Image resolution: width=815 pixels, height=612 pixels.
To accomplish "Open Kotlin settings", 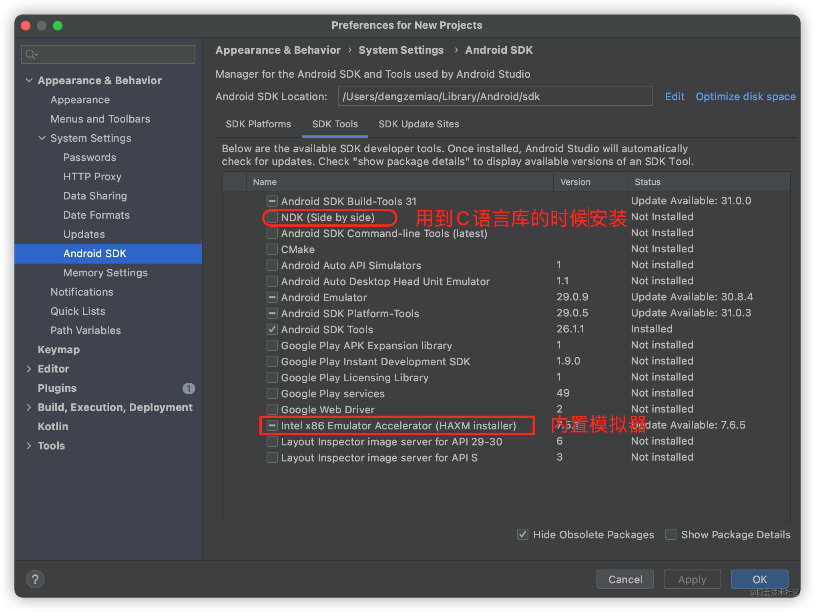I will [x=53, y=427].
